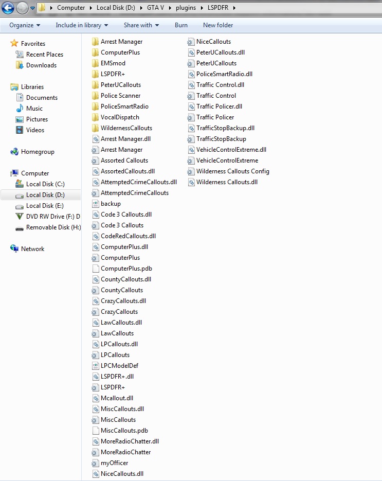Select the WildernessCallouts folder icon
382x481 pixels.
point(95,128)
